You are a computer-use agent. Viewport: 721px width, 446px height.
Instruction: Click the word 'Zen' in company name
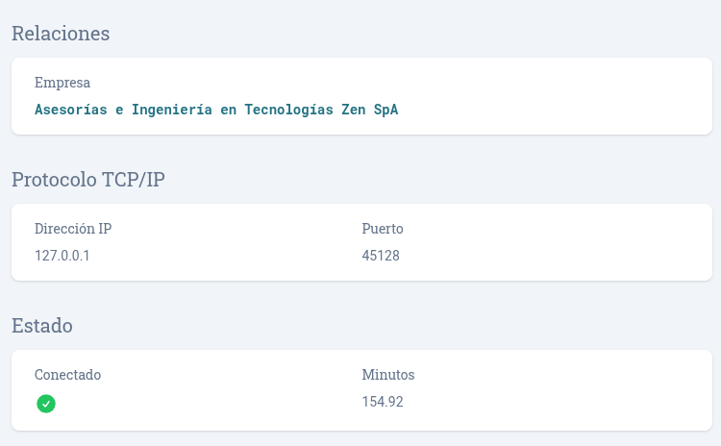pyautogui.click(x=353, y=110)
